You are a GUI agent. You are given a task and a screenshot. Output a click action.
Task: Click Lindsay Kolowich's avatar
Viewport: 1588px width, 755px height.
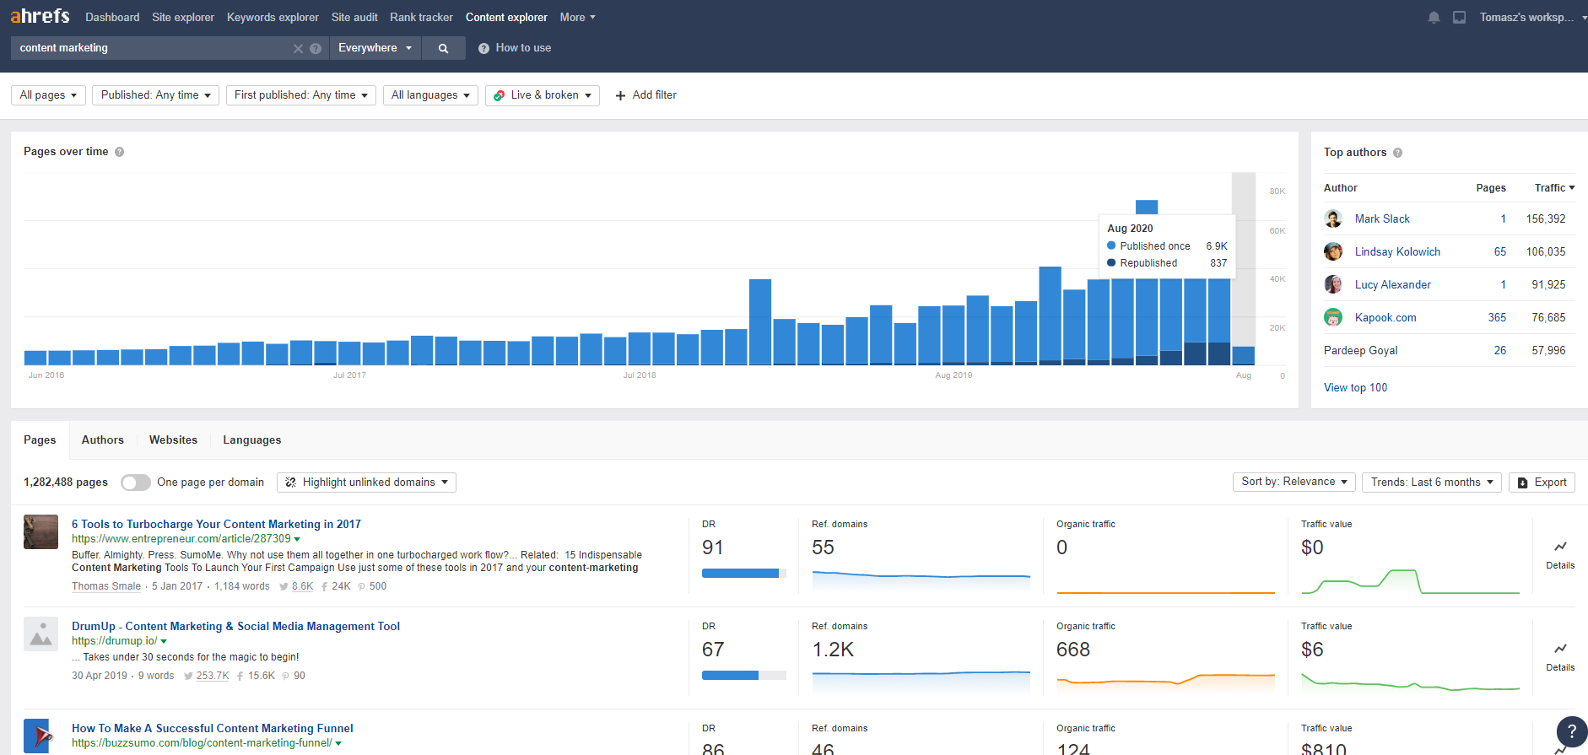pyautogui.click(x=1333, y=251)
